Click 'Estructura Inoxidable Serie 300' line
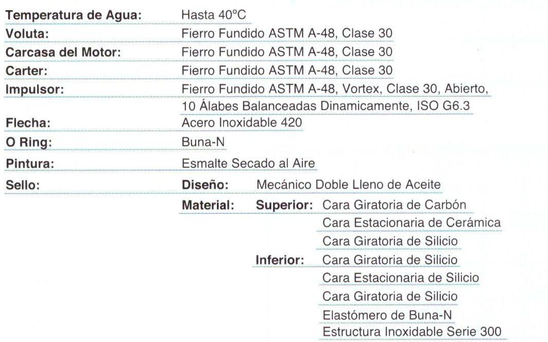548x342 pixels. point(412,332)
